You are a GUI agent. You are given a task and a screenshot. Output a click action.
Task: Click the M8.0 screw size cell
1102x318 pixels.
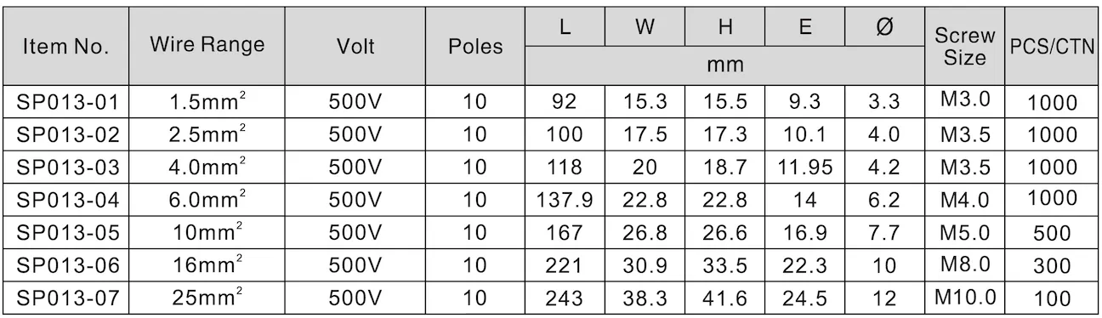(964, 265)
